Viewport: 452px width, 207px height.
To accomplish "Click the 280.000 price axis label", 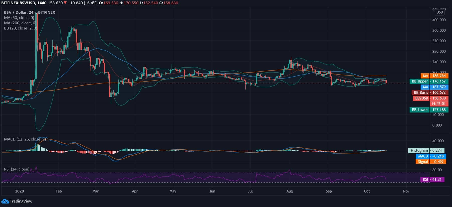I will click(x=439, y=51).
